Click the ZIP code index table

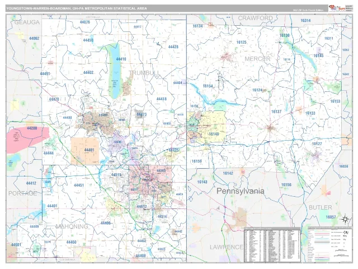(x=272, y=245)
